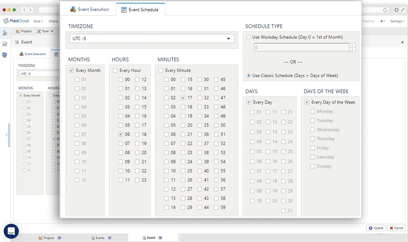Screen dimensions: 408x242
Task: Reload the page with the refresh icon
Action: click(x=385, y=10)
